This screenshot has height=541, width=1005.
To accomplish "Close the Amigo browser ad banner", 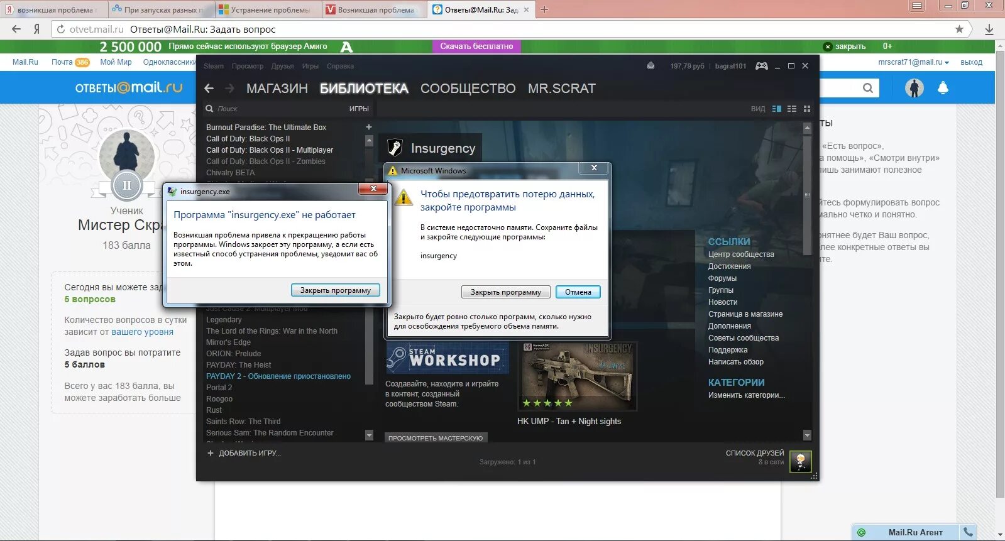I will coord(845,46).
